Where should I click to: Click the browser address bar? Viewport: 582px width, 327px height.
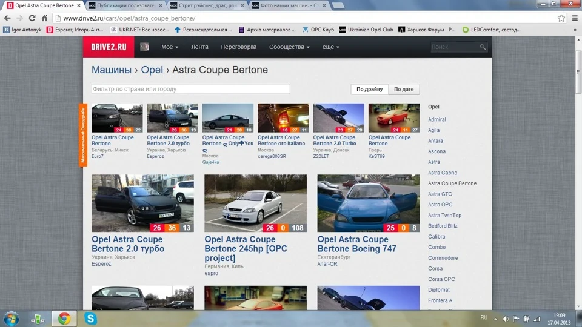click(304, 18)
